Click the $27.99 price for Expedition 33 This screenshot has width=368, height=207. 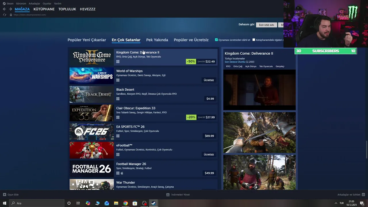210,117
